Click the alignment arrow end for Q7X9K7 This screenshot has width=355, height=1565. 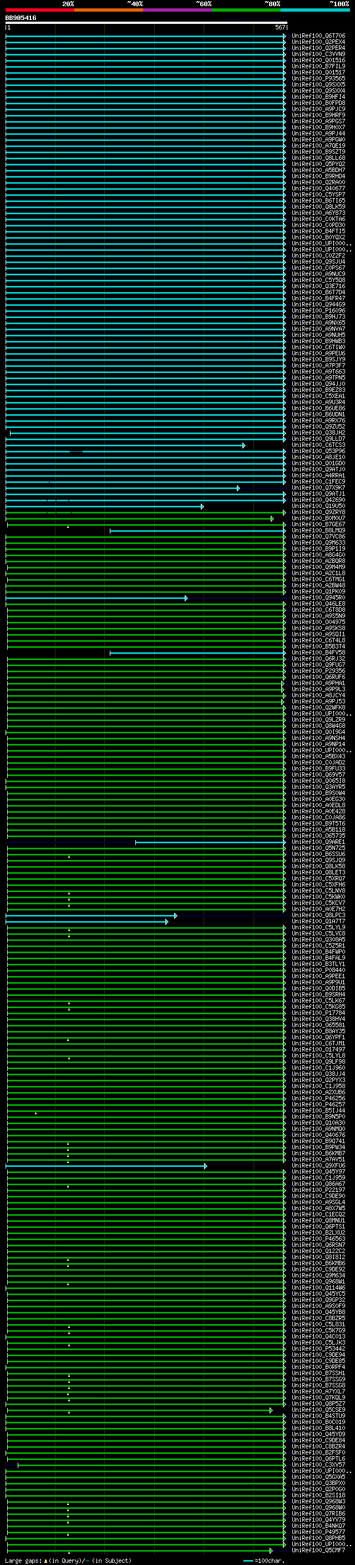[238, 489]
